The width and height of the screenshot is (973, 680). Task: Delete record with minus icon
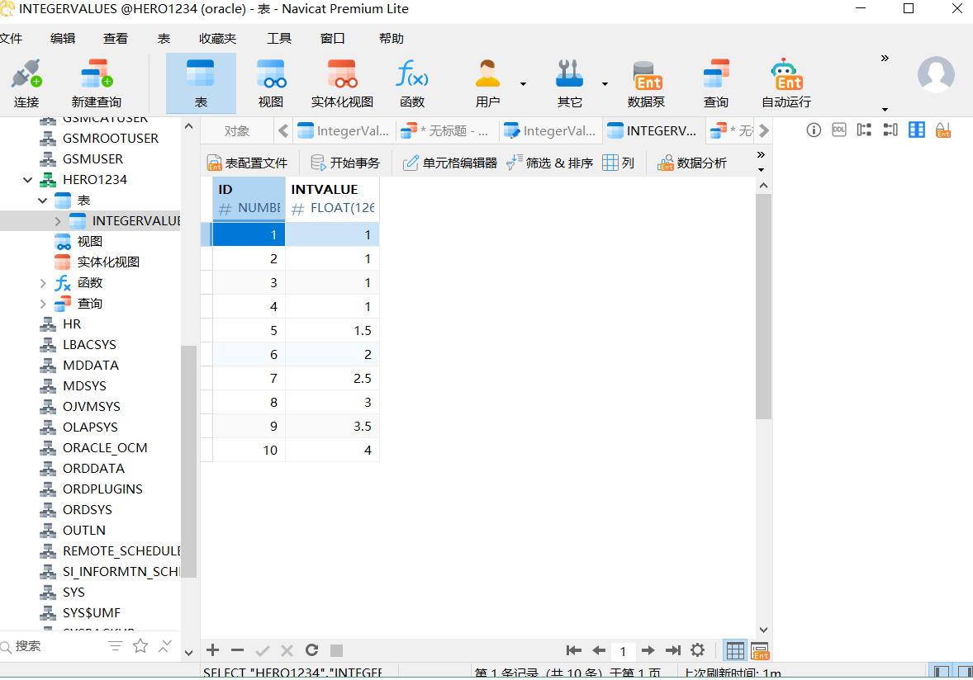tap(237, 650)
